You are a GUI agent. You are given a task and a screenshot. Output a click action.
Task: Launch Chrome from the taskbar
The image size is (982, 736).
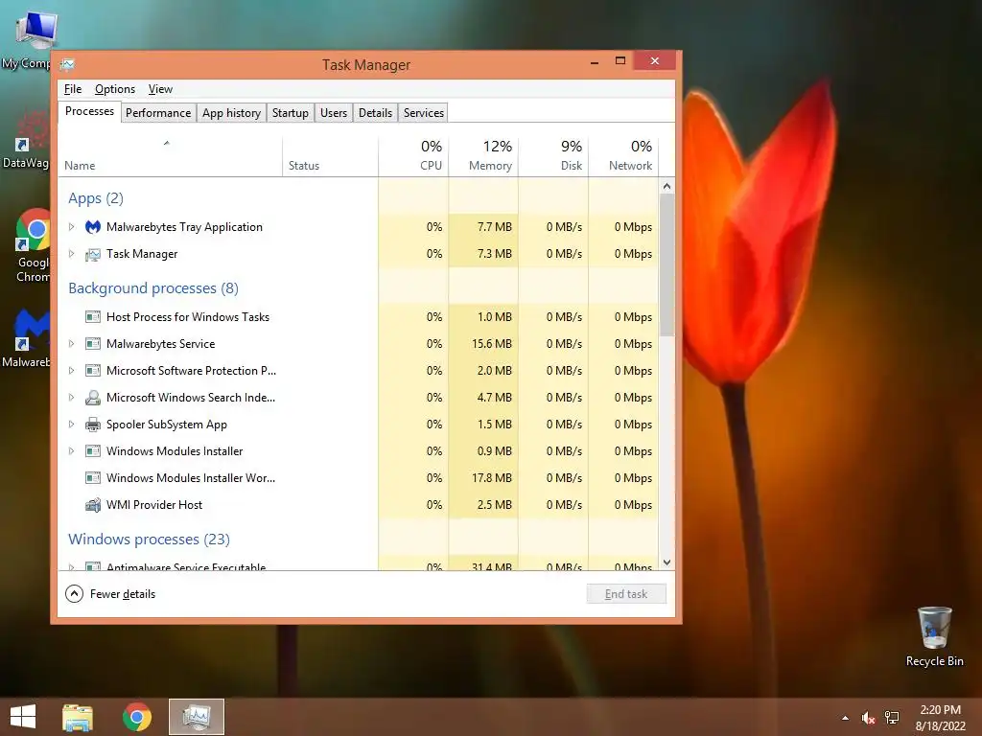tap(137, 717)
